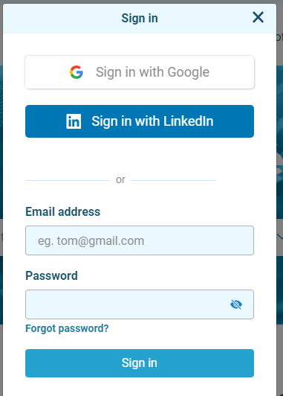Focus the Password input field
The height and width of the screenshot is (396, 283).
(140, 304)
